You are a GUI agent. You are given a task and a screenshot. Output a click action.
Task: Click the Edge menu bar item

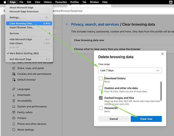tap(12, 2)
